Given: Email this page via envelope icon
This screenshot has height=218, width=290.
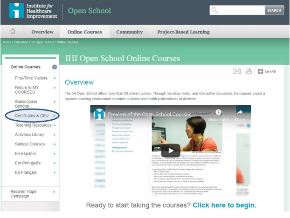Looking at the screenshot, I should point(237,71).
